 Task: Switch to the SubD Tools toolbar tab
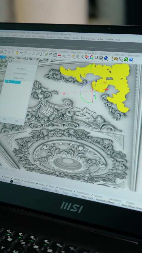[119, 55]
